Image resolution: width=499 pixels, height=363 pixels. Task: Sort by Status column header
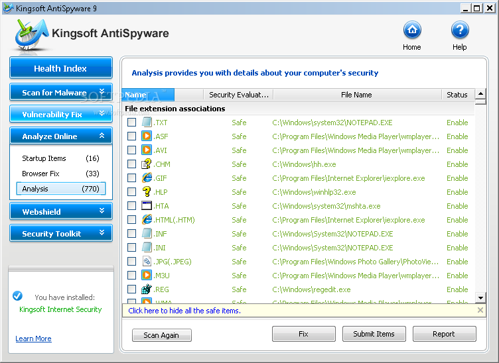pyautogui.click(x=457, y=95)
